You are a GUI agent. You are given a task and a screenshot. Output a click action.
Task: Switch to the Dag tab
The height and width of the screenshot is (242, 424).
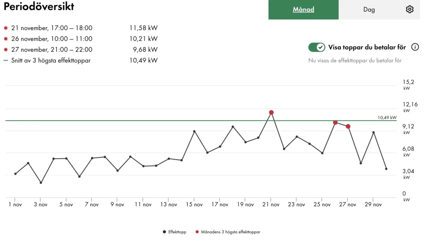(369, 10)
